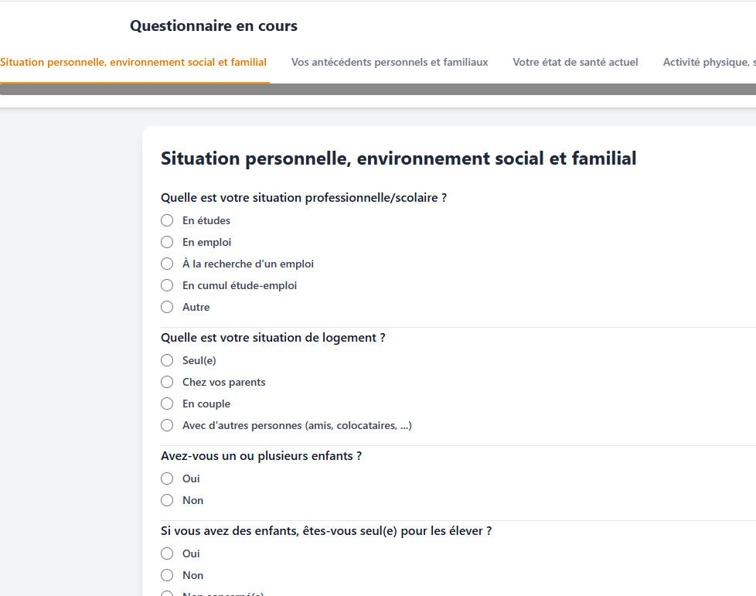756x596 pixels.
Task: Click the "Questionnaire en cours" heading
Action: (x=213, y=26)
